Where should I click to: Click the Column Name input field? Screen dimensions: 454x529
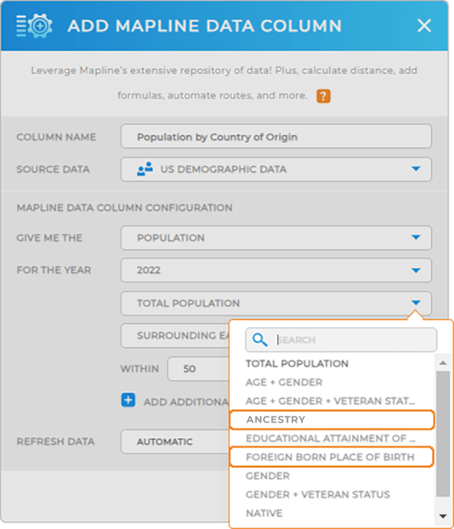tap(276, 136)
